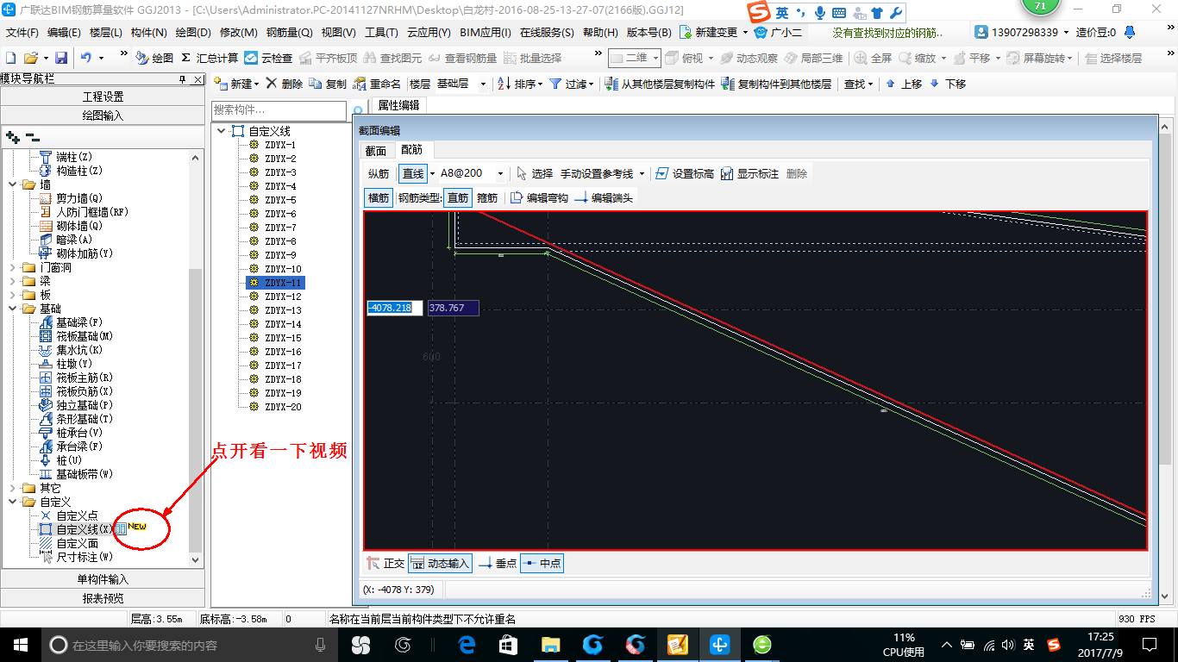Image resolution: width=1178 pixels, height=662 pixels.
Task: Click 从其他楼层复制构件 icon
Action: pyautogui.click(x=611, y=84)
